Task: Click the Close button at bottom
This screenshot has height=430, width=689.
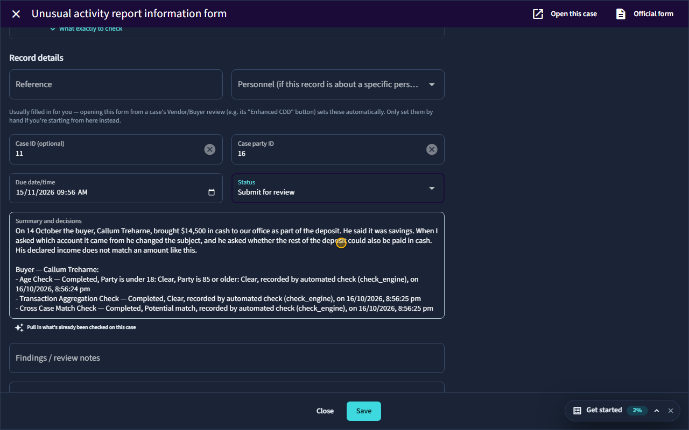Action: (325, 411)
